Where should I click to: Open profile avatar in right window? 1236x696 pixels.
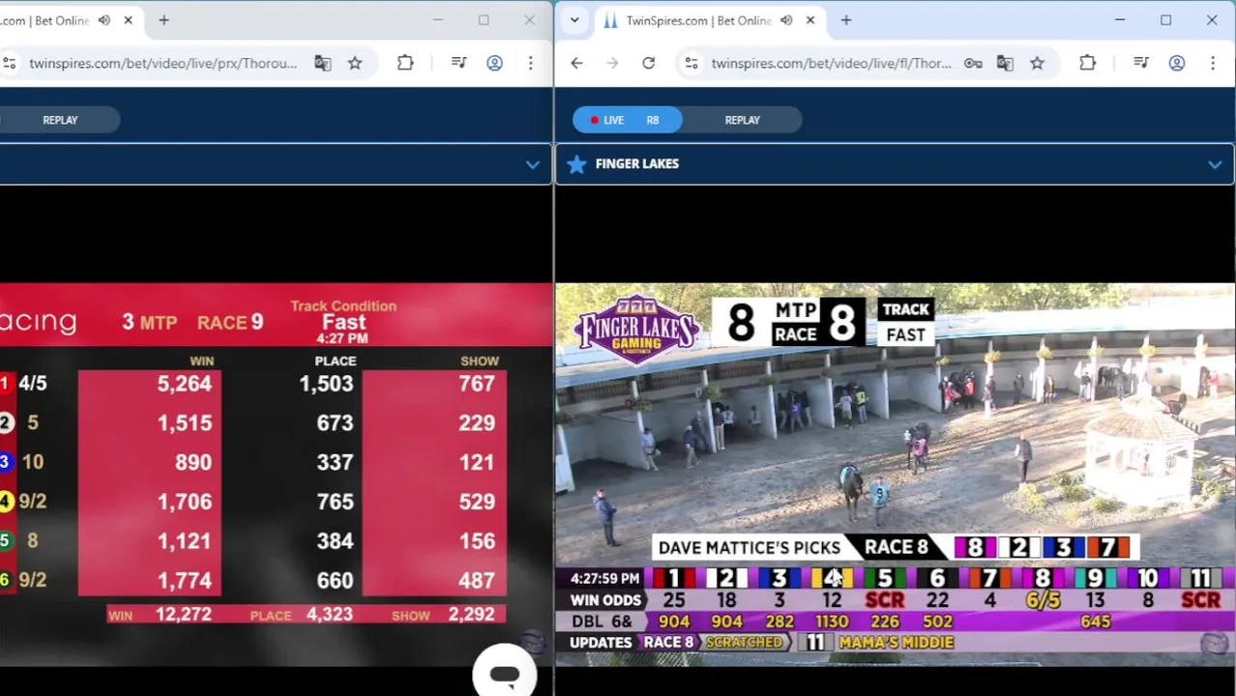coord(1177,63)
